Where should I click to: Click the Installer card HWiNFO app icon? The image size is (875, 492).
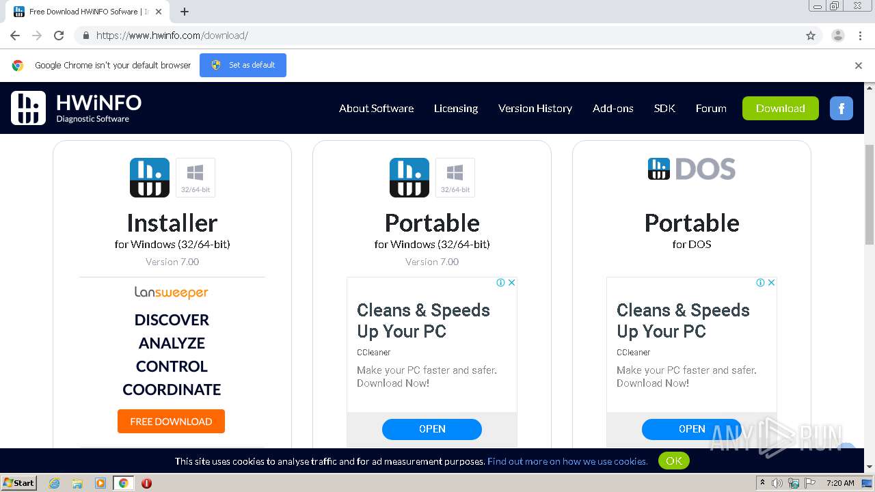150,178
